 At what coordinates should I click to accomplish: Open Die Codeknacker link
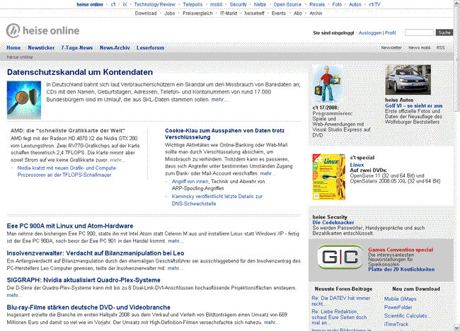(333, 223)
